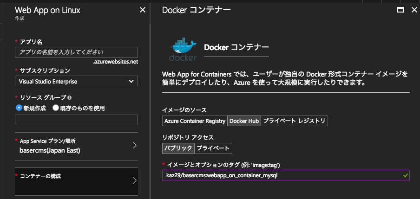The height and width of the screenshot is (199, 420).
Task: Expand コンテナーの構成 chevron
Action: pos(135,181)
